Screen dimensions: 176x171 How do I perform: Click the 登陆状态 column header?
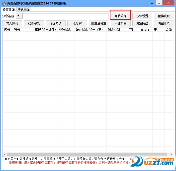[x=66, y=30]
